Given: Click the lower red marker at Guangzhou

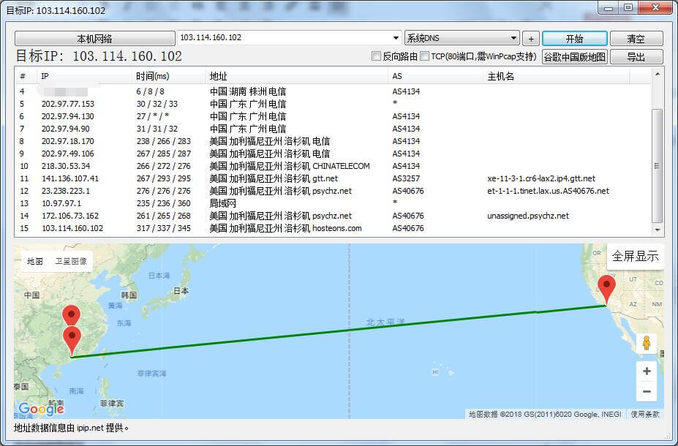Looking at the screenshot, I should click(x=72, y=340).
